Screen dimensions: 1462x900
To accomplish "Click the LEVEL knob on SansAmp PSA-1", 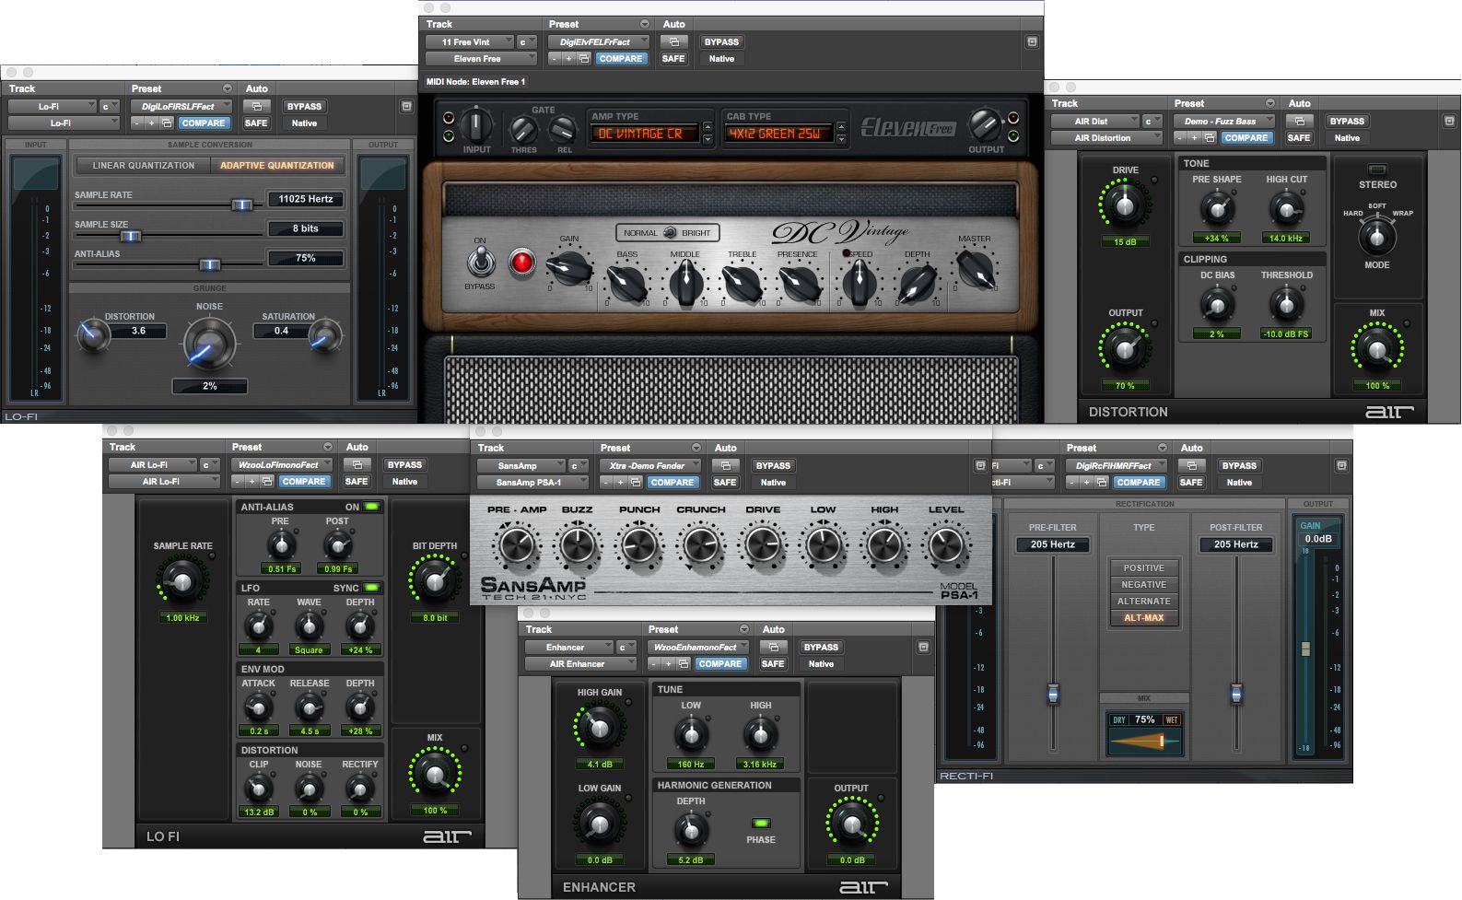I will point(946,545).
